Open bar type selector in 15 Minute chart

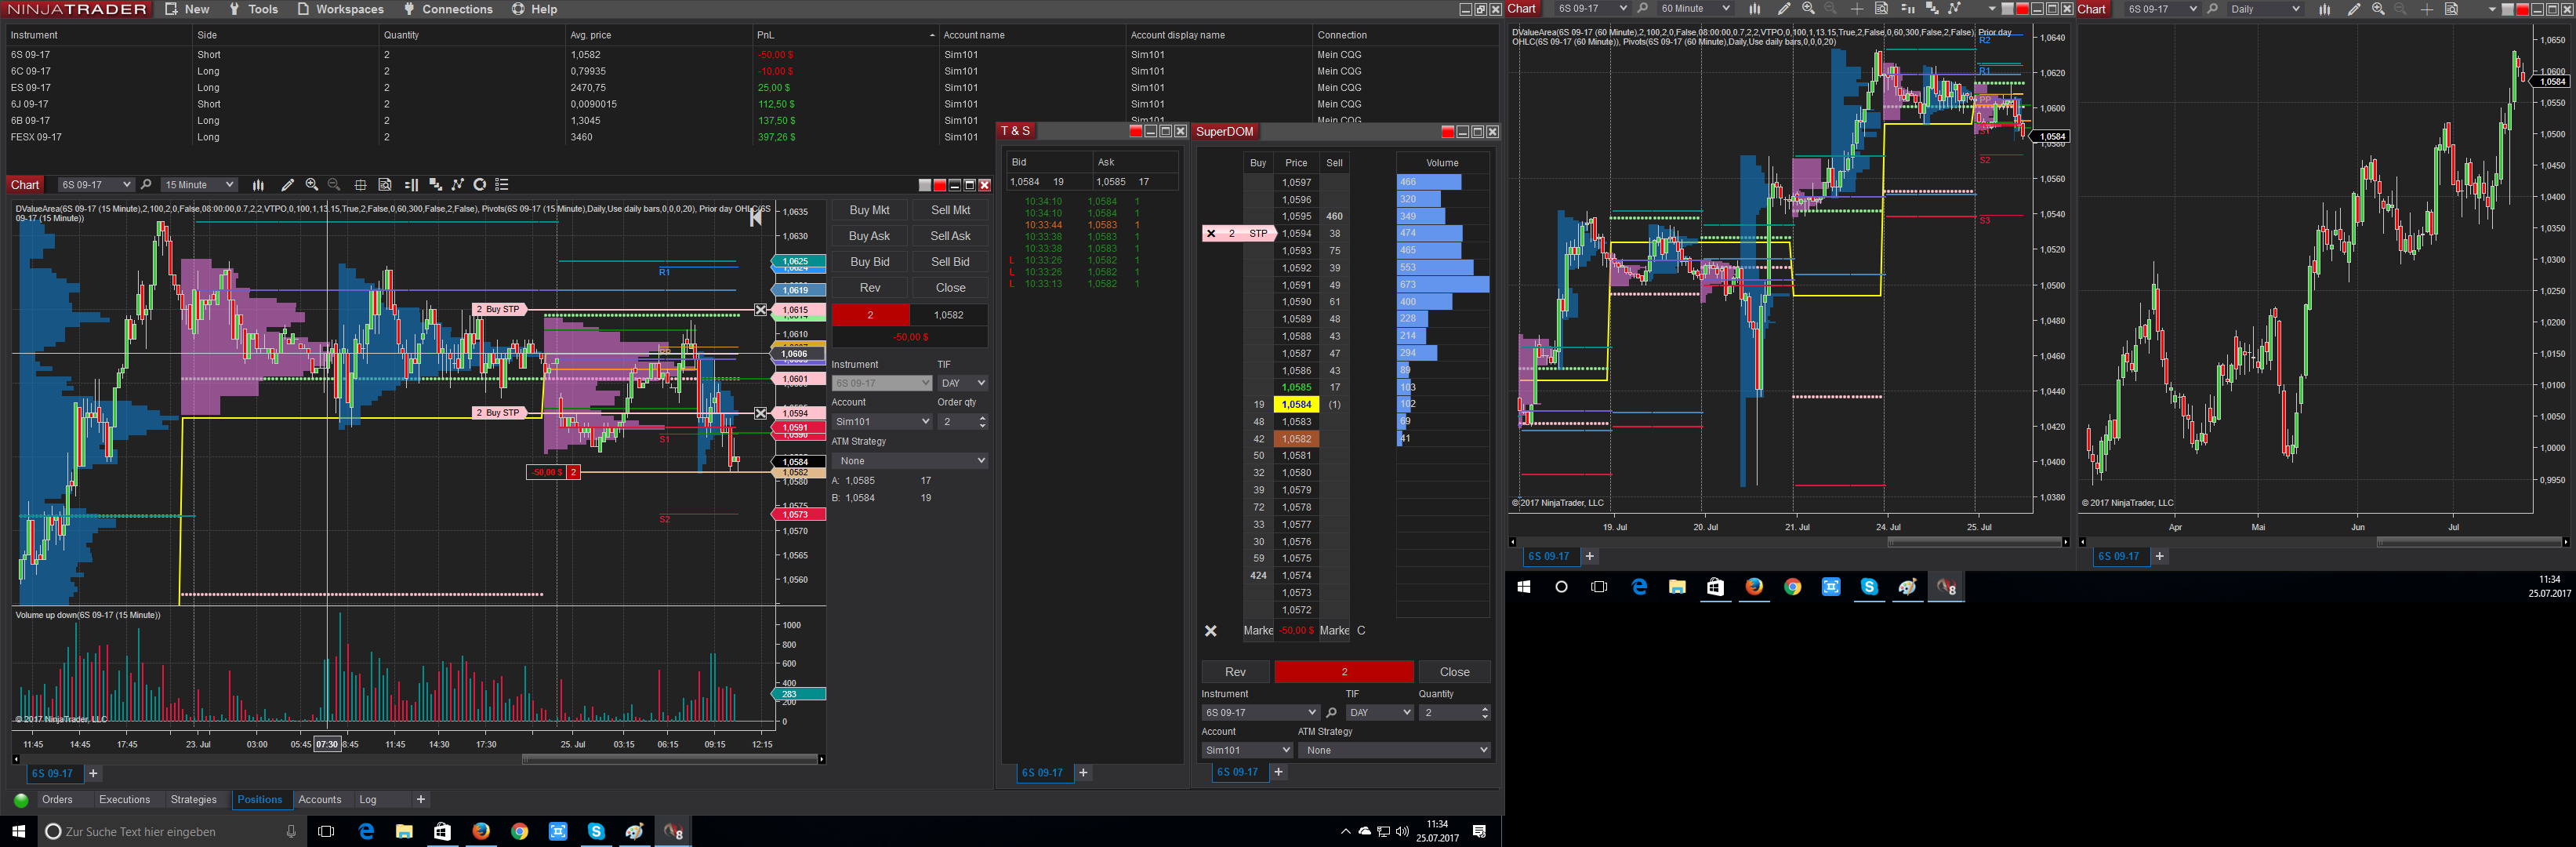258,185
